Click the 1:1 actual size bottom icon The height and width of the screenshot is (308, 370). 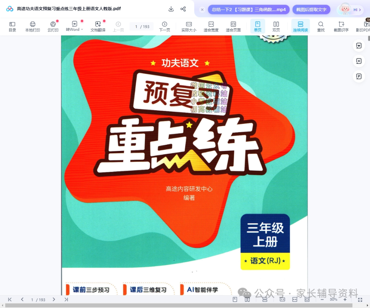pyautogui.click(x=282, y=299)
